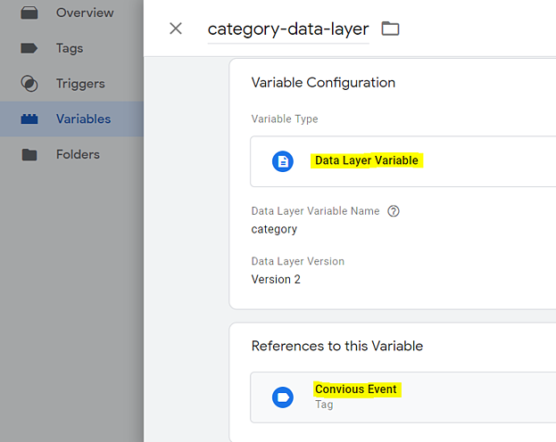
Task: Click the blue Convious Event tag icon
Action: (x=283, y=397)
